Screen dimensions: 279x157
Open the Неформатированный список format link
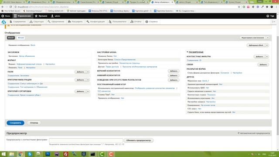click(29, 64)
